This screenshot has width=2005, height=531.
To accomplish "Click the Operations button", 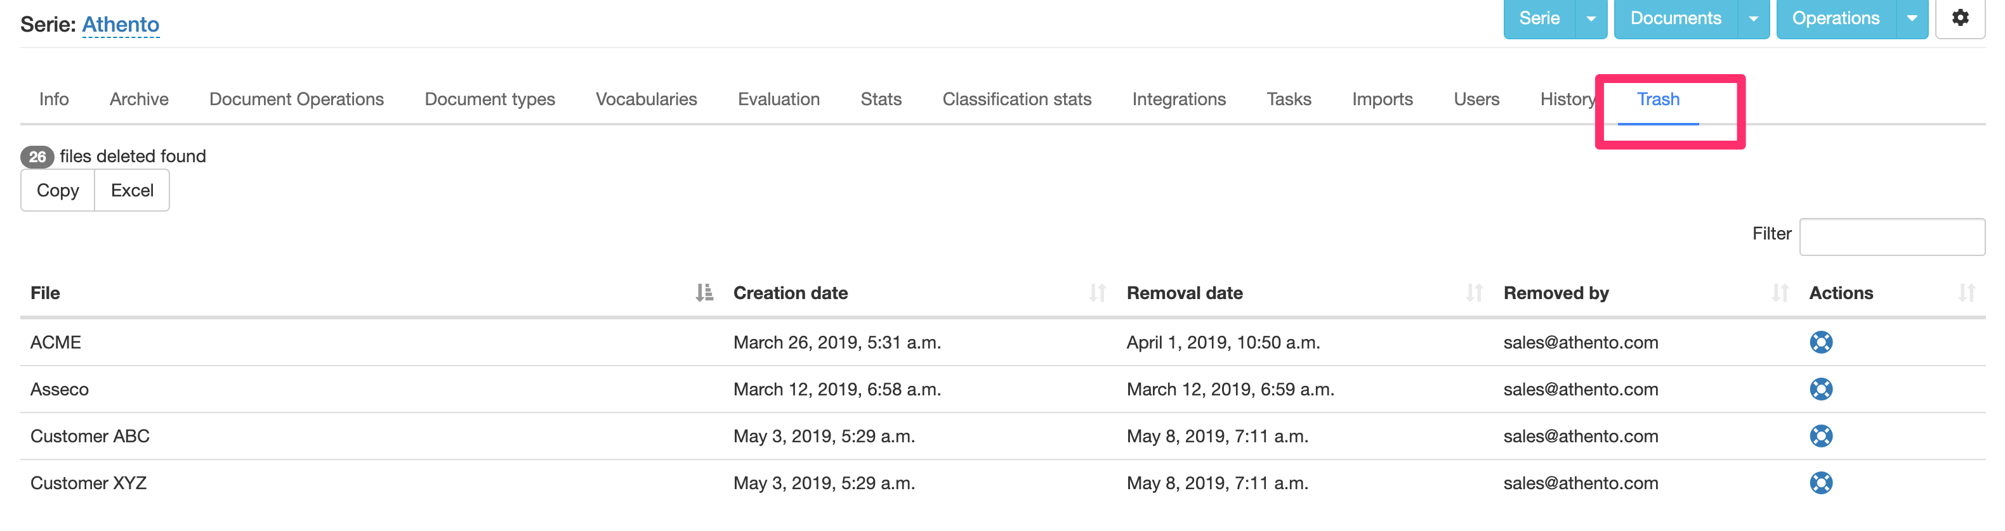I will tap(1836, 18).
